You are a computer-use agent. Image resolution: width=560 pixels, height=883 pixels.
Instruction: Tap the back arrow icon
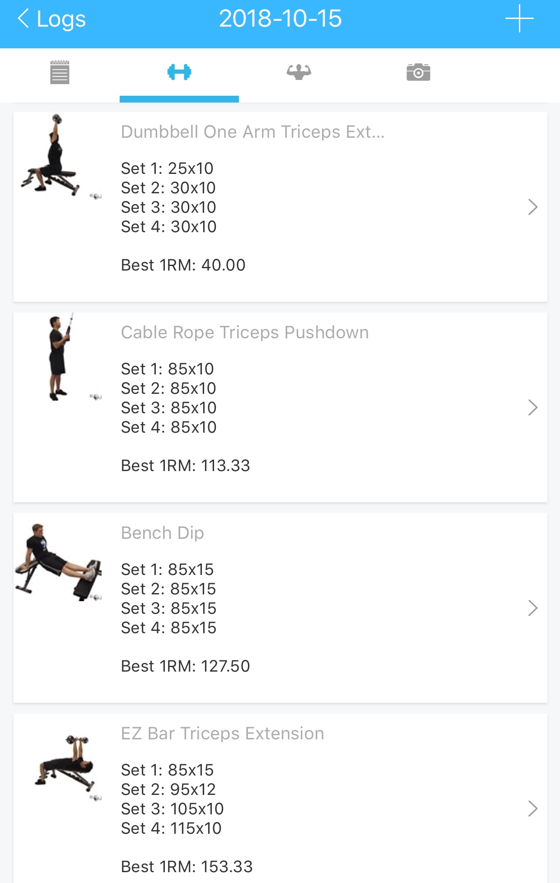point(23,19)
